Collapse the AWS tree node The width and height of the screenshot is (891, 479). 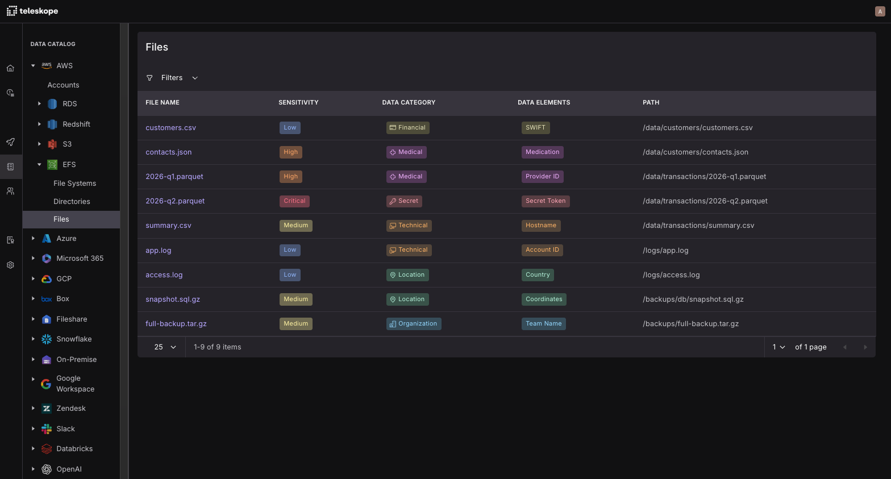[x=33, y=66]
